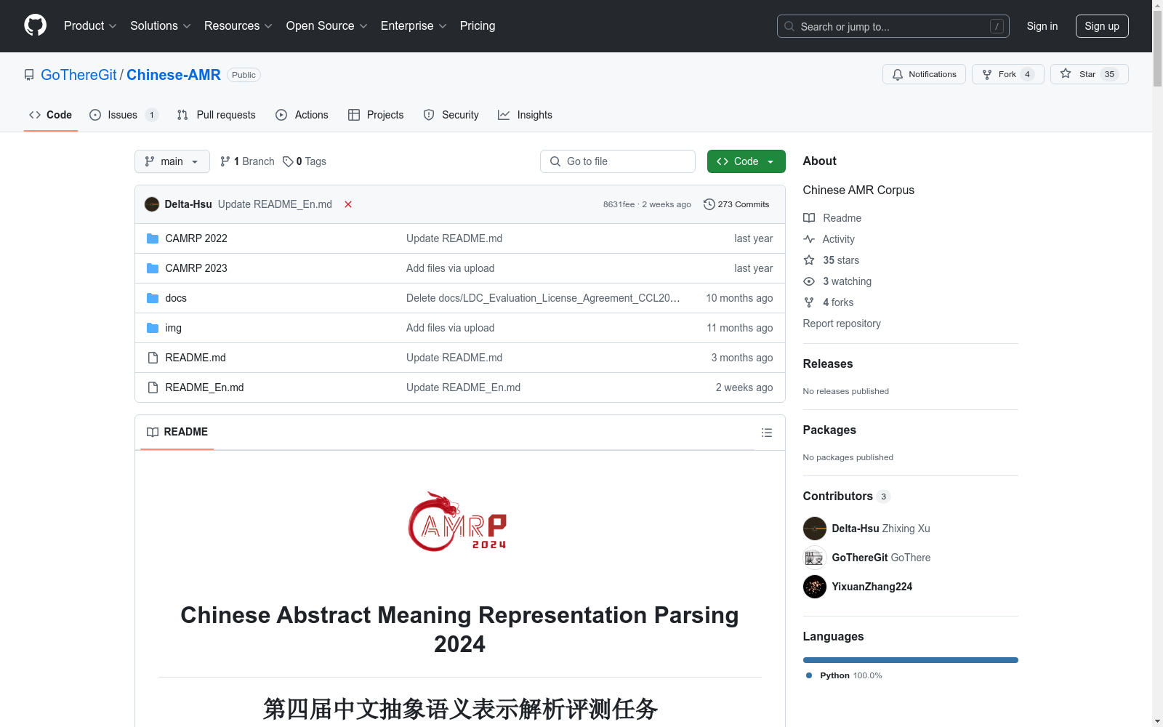Screen dimensions: 1163x727
Task: Switch to the Issues tab
Action: 124,115
